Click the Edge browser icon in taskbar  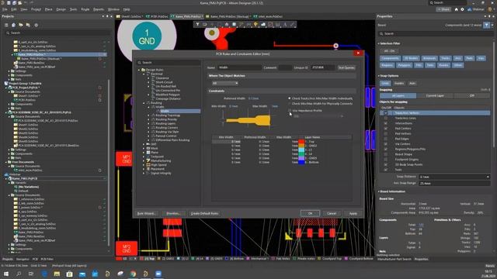(x=44, y=274)
